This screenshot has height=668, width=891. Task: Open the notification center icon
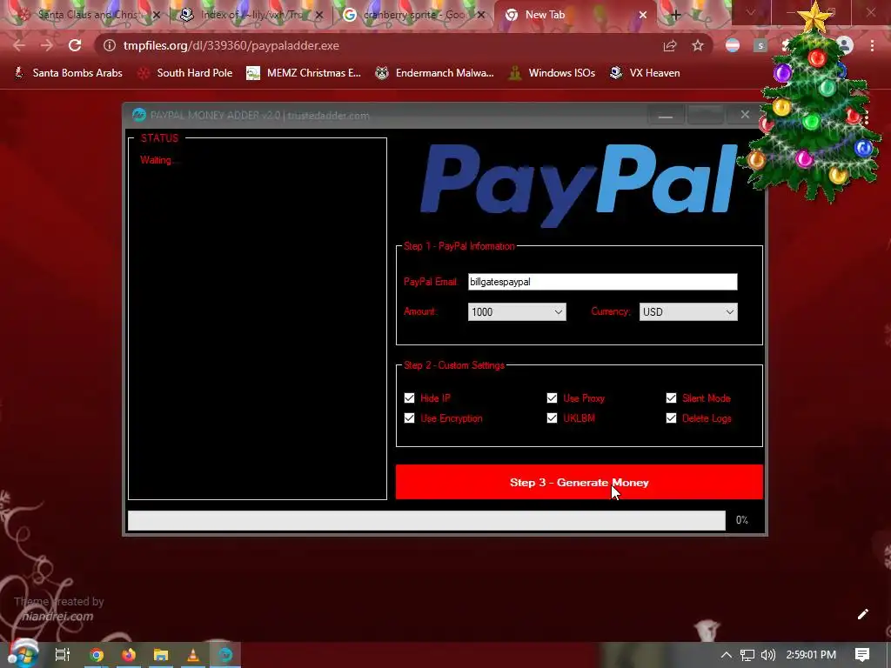(x=862, y=655)
